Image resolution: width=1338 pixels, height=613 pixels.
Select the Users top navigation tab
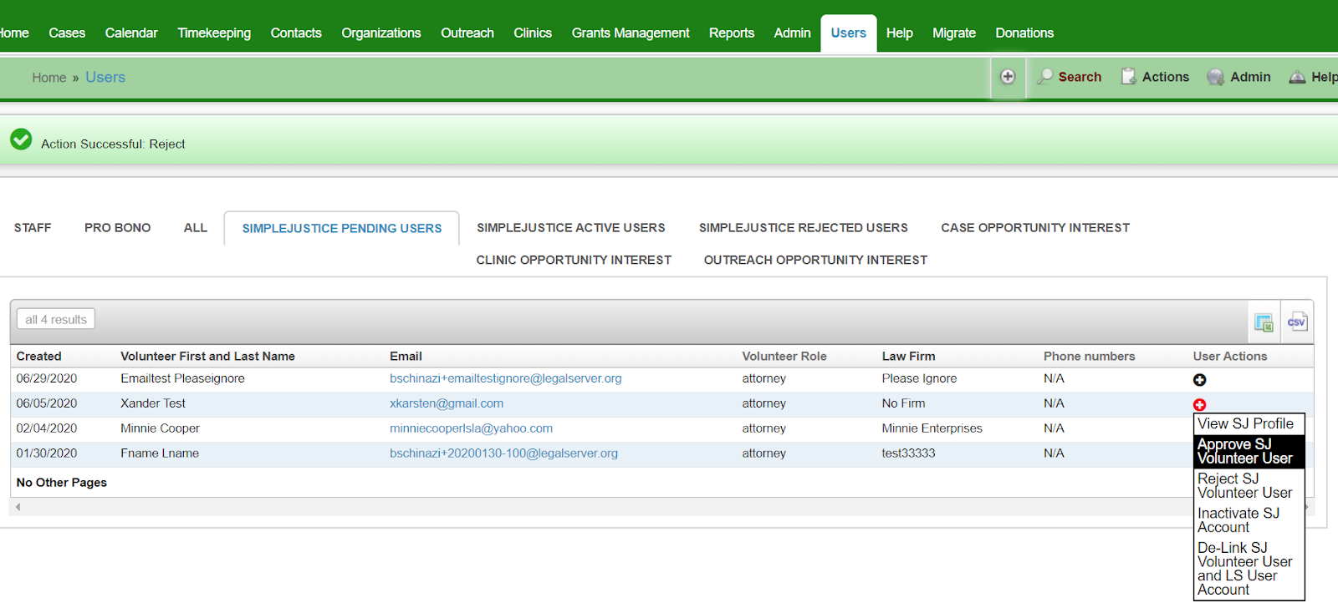[x=849, y=33]
